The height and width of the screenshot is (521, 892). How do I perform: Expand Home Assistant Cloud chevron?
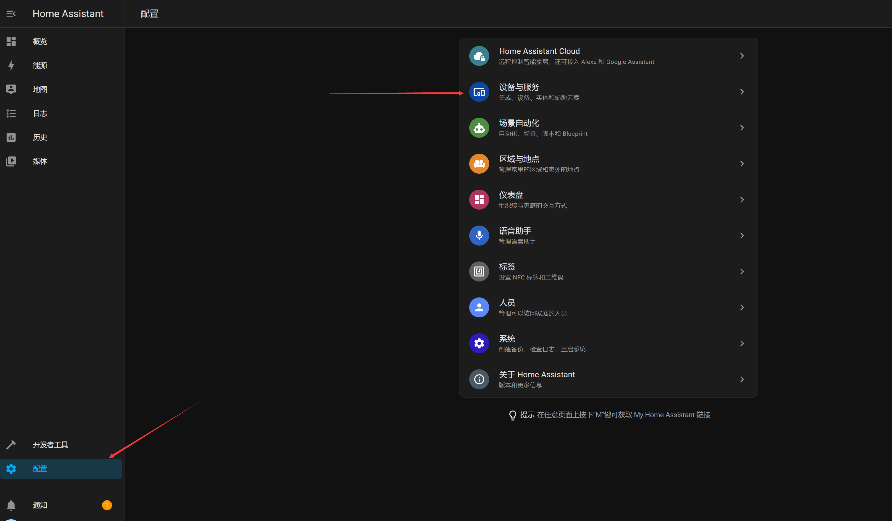point(742,56)
